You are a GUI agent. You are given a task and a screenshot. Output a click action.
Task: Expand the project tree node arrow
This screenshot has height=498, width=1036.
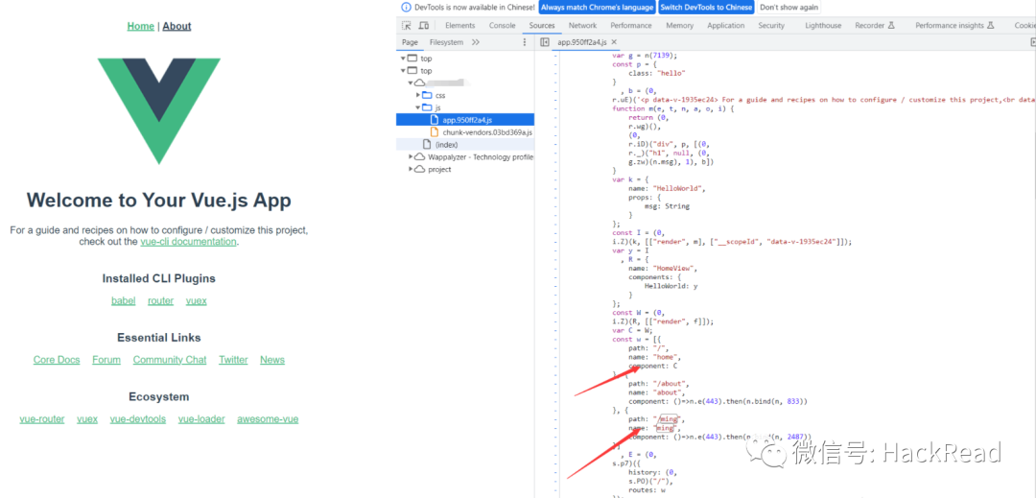pyautogui.click(x=411, y=169)
